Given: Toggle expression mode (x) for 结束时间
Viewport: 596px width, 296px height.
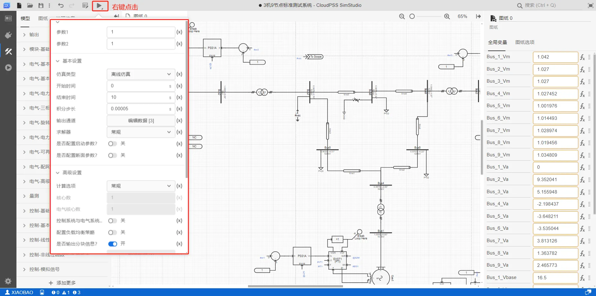Looking at the screenshot, I should point(179,97).
